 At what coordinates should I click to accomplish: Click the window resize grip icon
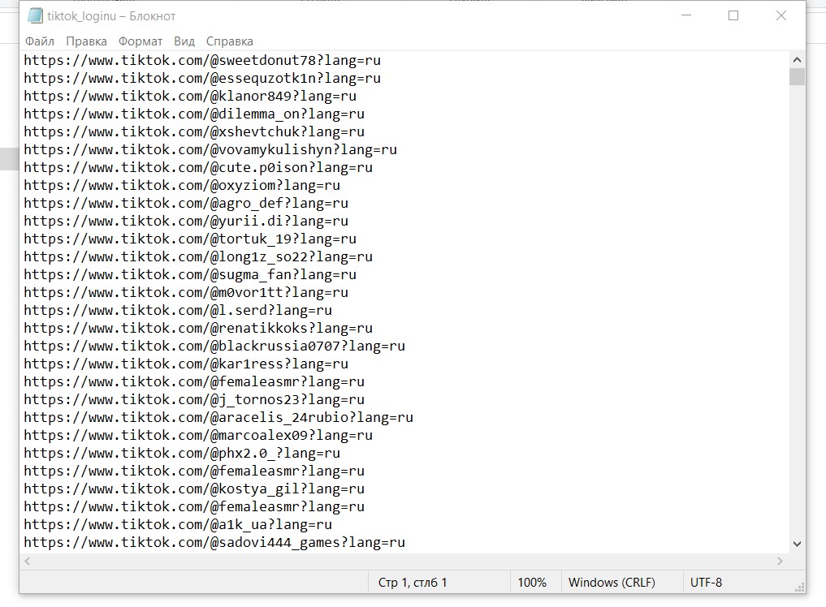click(800, 588)
